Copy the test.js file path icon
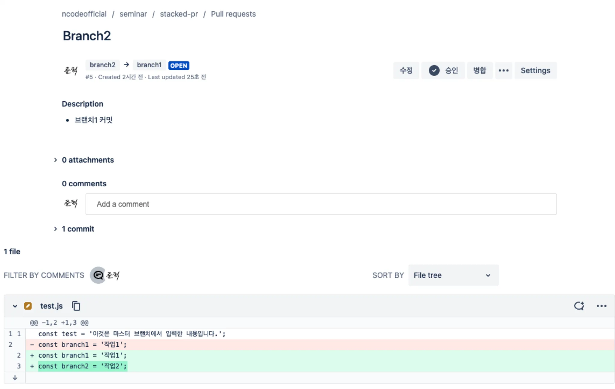 coord(76,306)
